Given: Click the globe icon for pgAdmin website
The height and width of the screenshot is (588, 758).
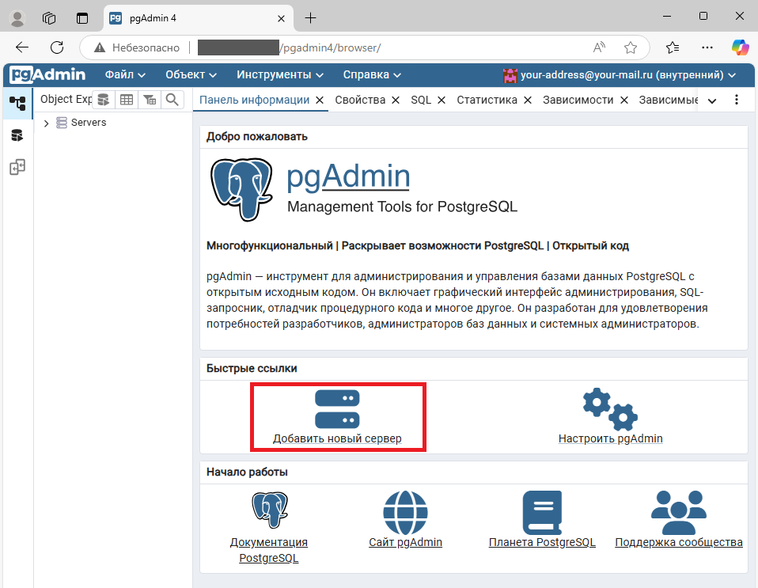Looking at the screenshot, I should point(405,513).
